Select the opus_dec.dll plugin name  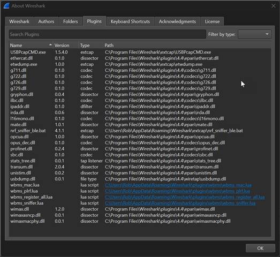point(22,143)
